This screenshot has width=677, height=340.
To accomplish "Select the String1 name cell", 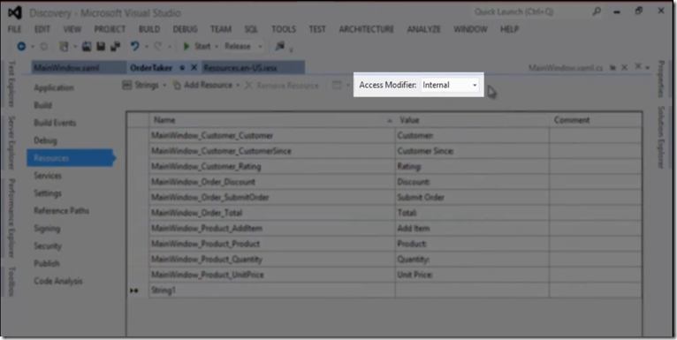I will pos(272,291).
